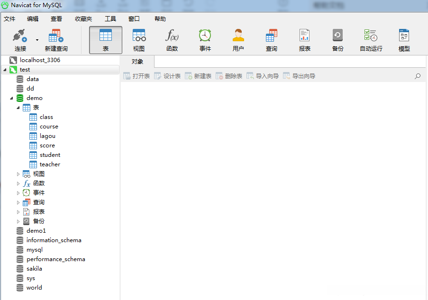The image size is (428, 300).
Task: Select the course table
Action: [49, 127]
